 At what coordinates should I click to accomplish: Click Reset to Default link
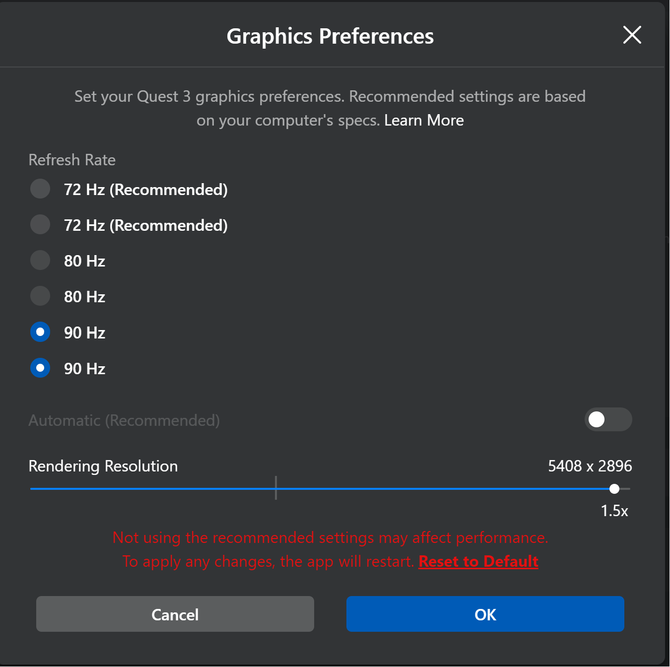pyautogui.click(x=478, y=561)
